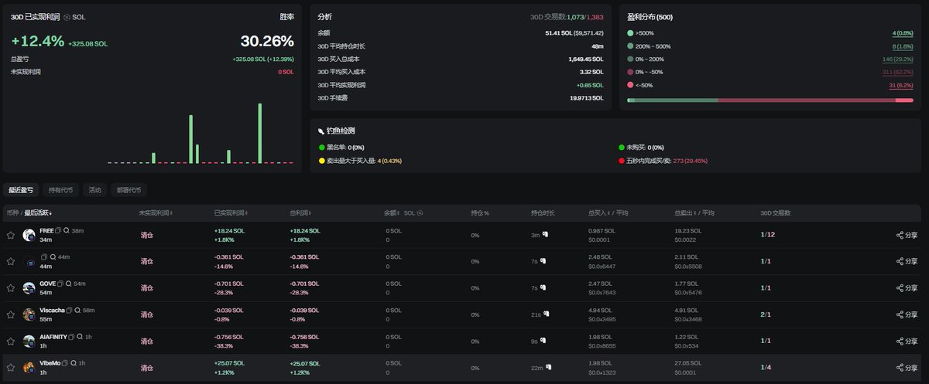Switch to the 最近盈亏 tab
This screenshot has width=929, height=384.
(21, 189)
